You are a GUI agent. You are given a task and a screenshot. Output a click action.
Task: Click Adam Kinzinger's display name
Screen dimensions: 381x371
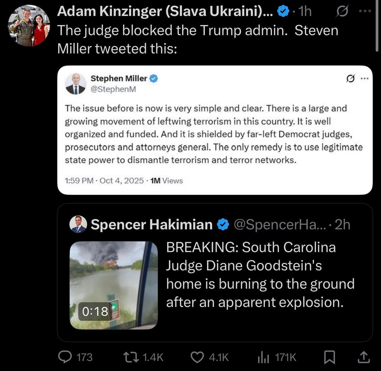164,12
